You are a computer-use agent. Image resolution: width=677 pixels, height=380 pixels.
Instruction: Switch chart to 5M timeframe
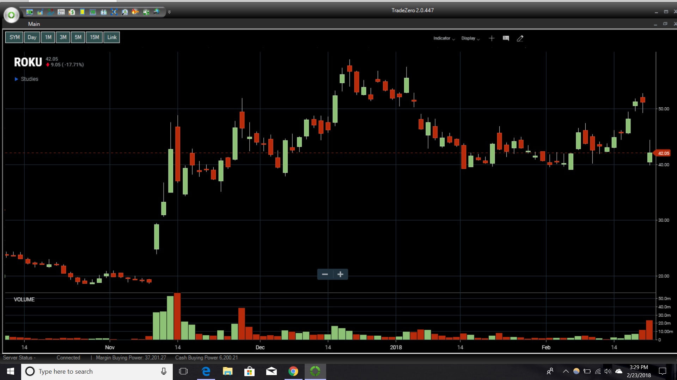click(x=78, y=37)
